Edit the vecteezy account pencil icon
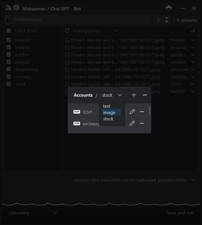 tap(132, 123)
